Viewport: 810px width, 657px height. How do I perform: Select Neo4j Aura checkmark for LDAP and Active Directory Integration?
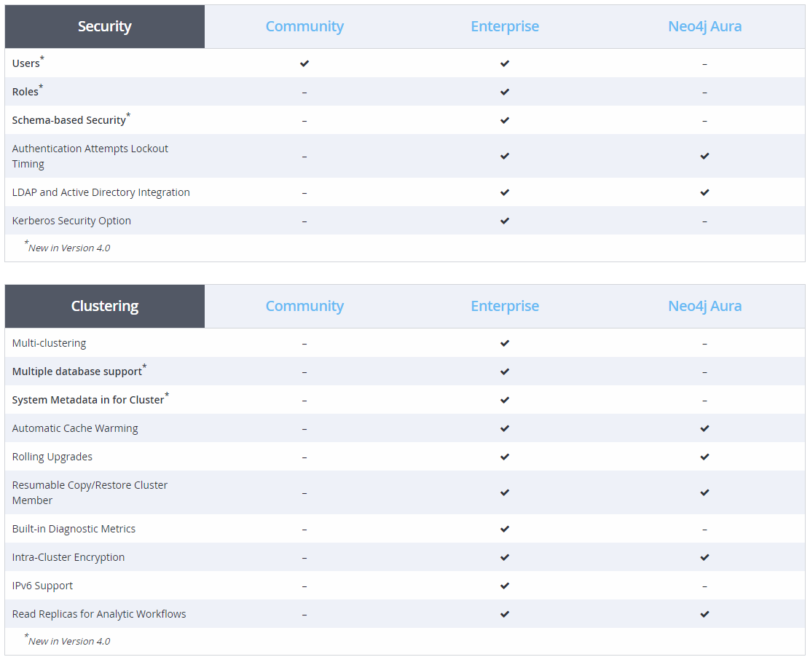(x=704, y=192)
